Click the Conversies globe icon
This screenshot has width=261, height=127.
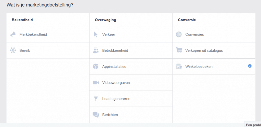(179, 34)
